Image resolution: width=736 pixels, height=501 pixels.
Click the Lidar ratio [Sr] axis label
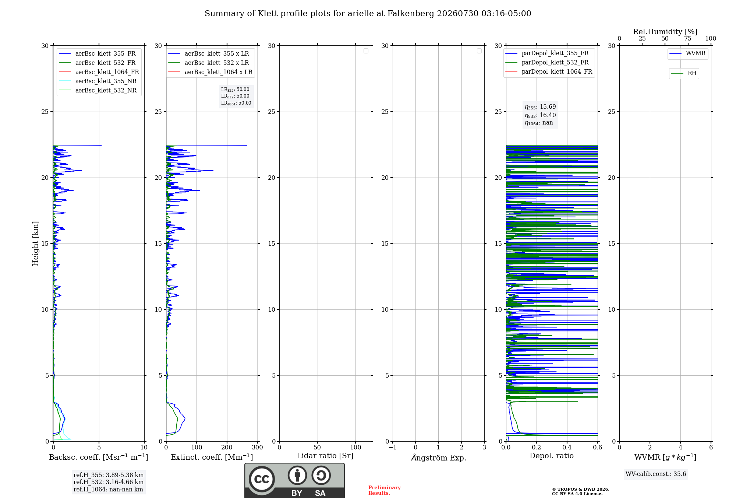point(325,456)
